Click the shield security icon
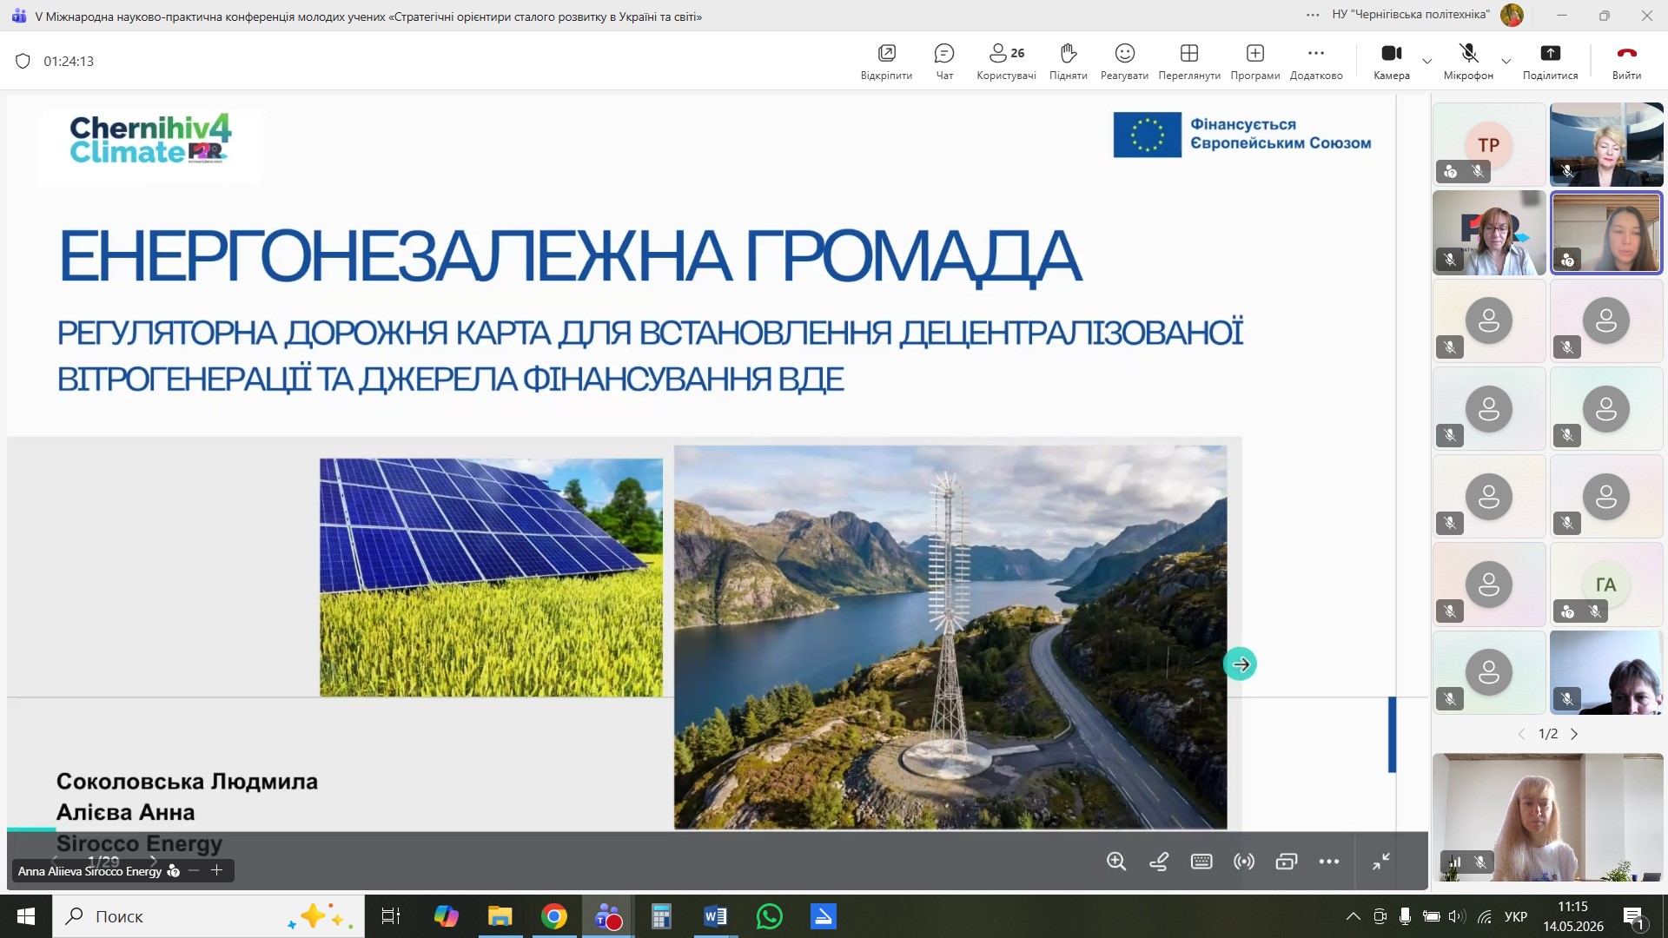1668x938 pixels. [23, 61]
